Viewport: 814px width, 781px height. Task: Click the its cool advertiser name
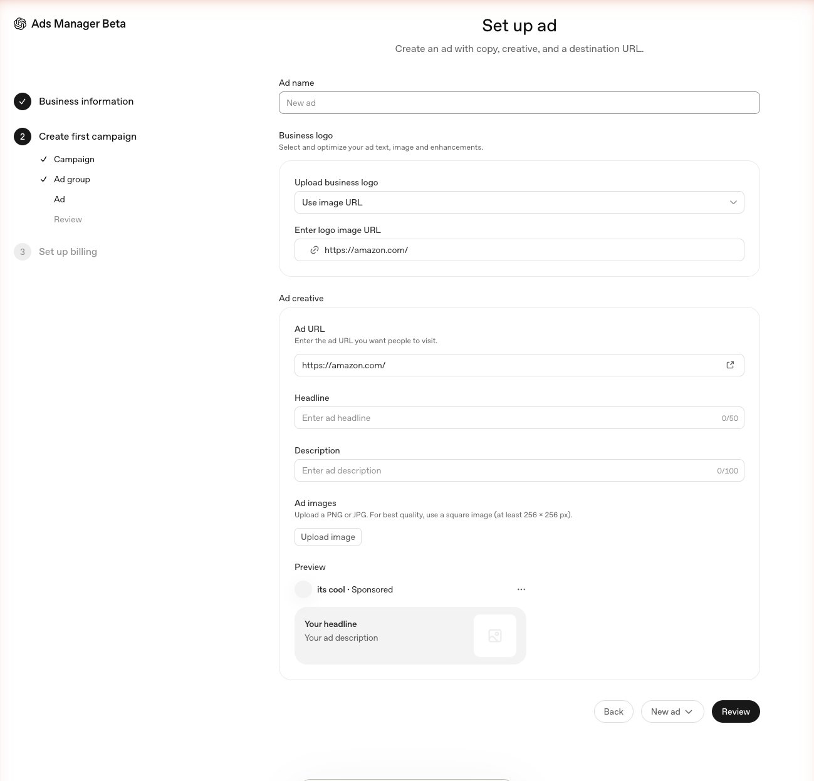point(331,589)
